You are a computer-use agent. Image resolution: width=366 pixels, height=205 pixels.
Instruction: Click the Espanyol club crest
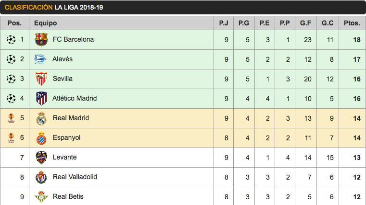tap(41, 138)
